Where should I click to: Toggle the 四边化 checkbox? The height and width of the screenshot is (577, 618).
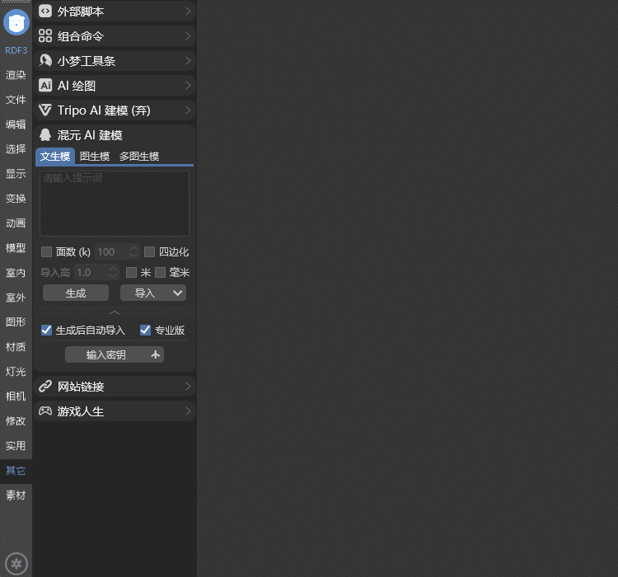tap(150, 251)
